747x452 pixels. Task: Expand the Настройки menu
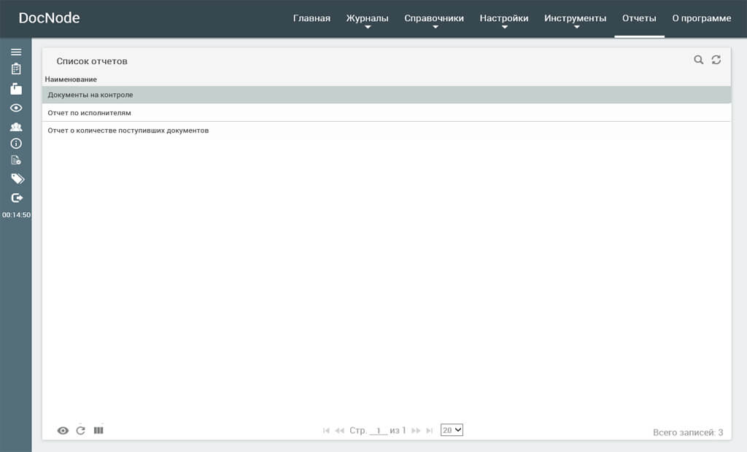click(x=504, y=19)
